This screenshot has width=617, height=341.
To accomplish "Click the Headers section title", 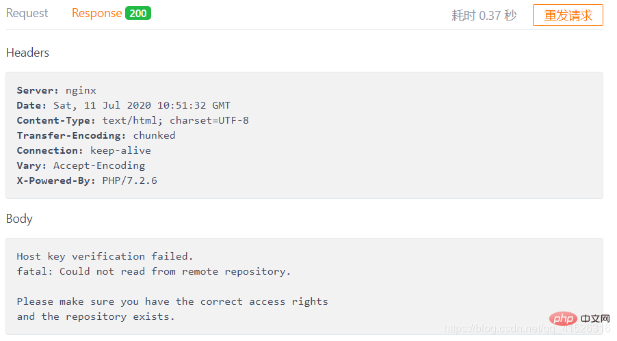I will 27,53.
